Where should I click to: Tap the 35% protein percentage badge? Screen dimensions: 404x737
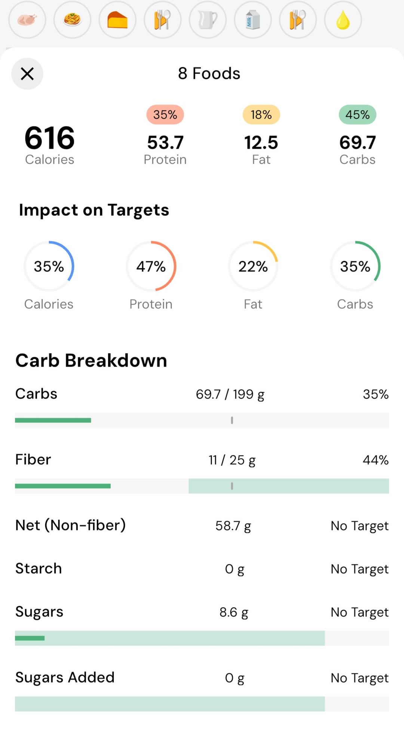click(165, 114)
